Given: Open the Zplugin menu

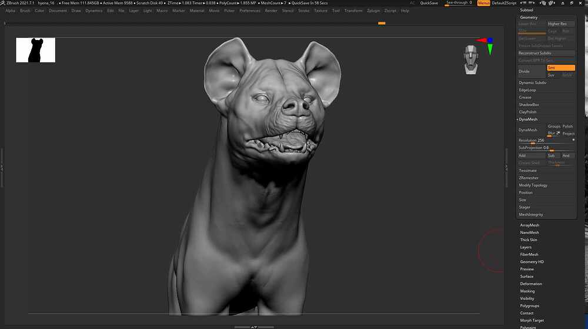Looking at the screenshot, I should [x=373, y=11].
